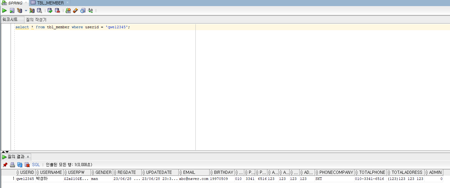The height and width of the screenshot is (188, 450).
Task: Sort by the REGDATE column header
Action: 127,172
